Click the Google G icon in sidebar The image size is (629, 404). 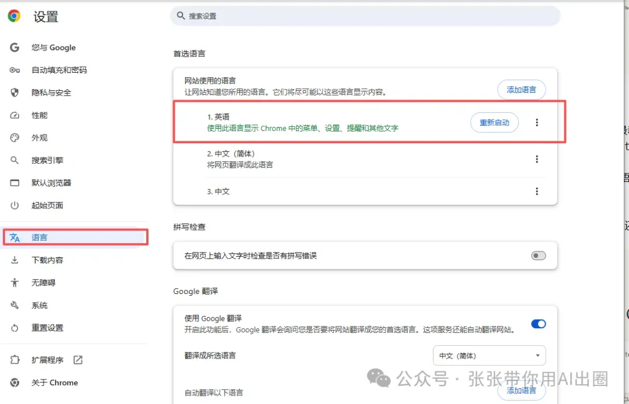[15, 48]
